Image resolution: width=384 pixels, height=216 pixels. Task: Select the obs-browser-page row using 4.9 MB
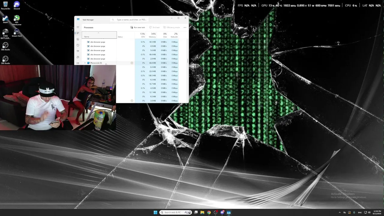coord(131,46)
